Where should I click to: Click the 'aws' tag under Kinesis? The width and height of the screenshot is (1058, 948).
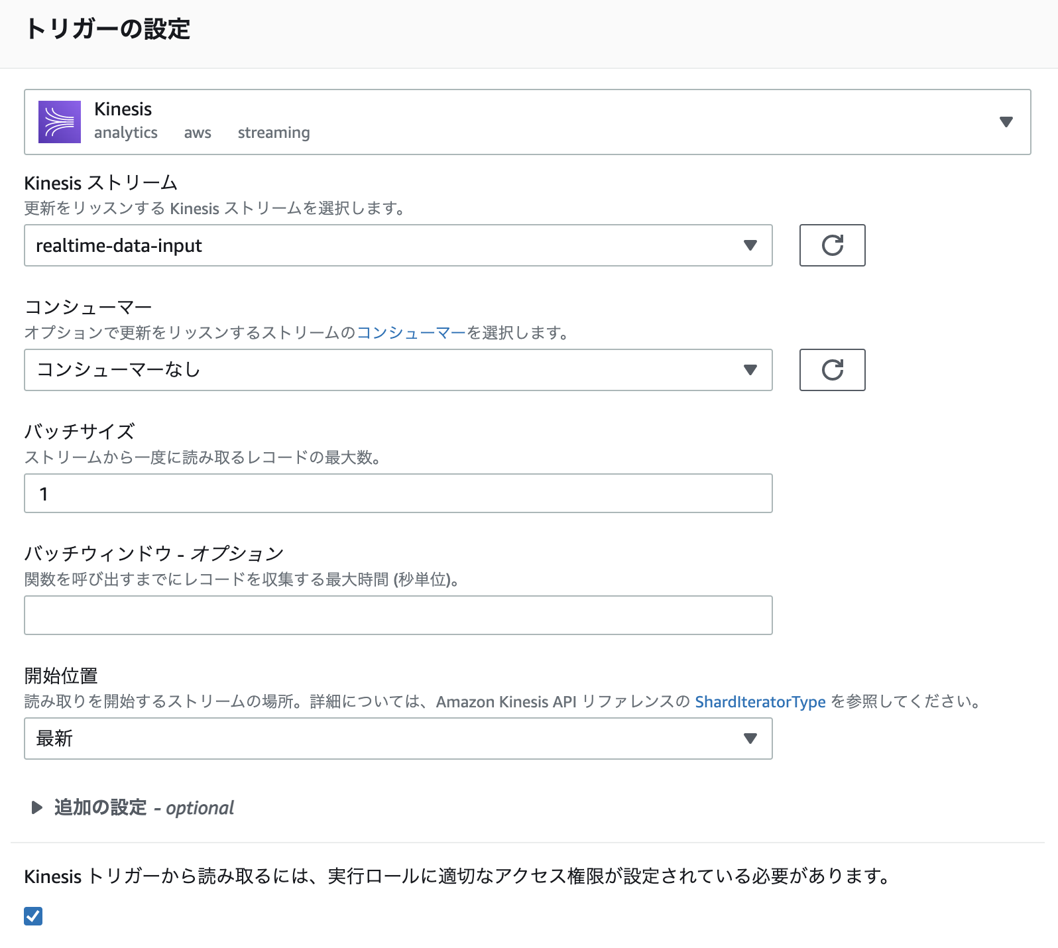(x=198, y=133)
